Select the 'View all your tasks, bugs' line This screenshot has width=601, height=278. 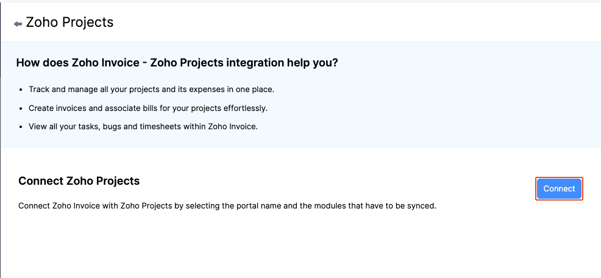pos(143,127)
